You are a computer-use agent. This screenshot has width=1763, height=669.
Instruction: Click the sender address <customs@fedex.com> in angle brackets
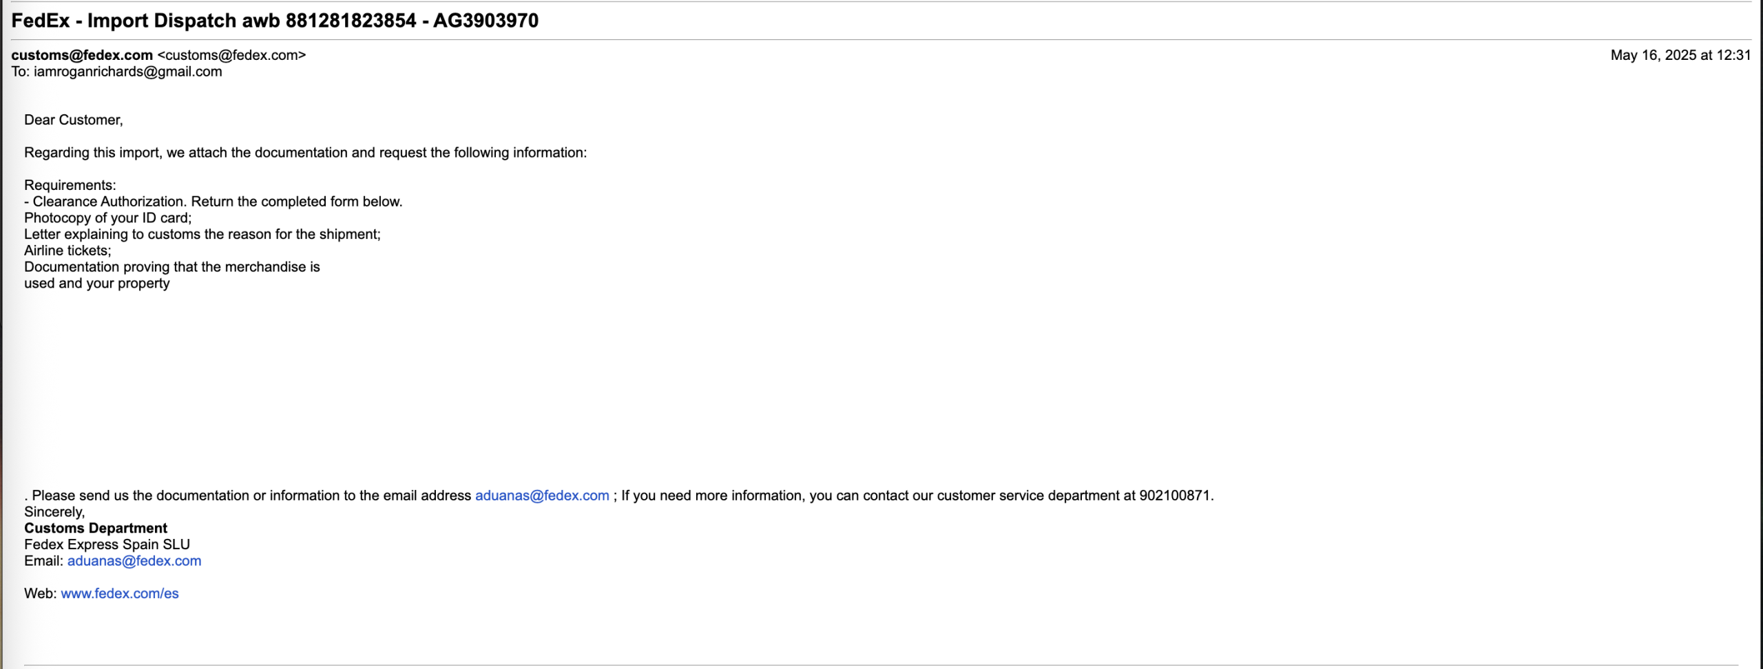point(232,55)
